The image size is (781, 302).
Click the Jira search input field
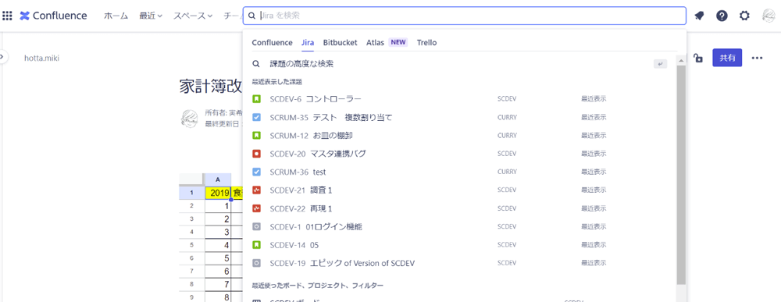point(464,16)
